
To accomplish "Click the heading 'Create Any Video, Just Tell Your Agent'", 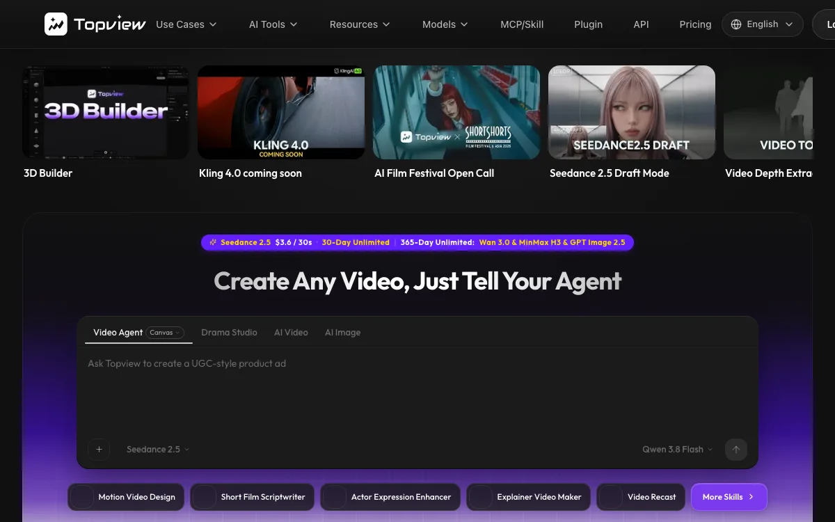I will coord(417,281).
